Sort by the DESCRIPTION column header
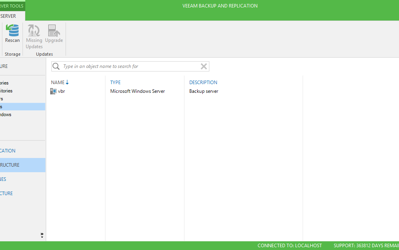The width and height of the screenshot is (399, 250). pos(203,83)
